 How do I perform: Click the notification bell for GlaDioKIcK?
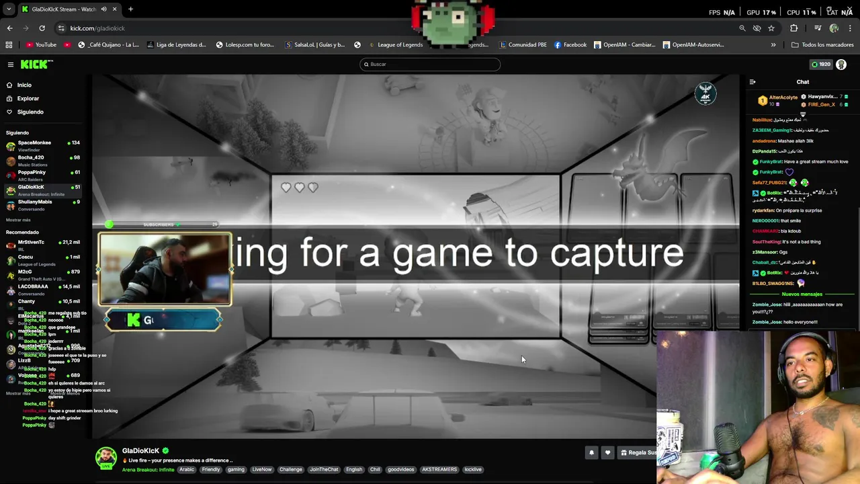coord(591,453)
